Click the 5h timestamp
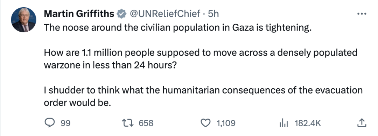The height and width of the screenshot is (136, 378). coord(213,14)
